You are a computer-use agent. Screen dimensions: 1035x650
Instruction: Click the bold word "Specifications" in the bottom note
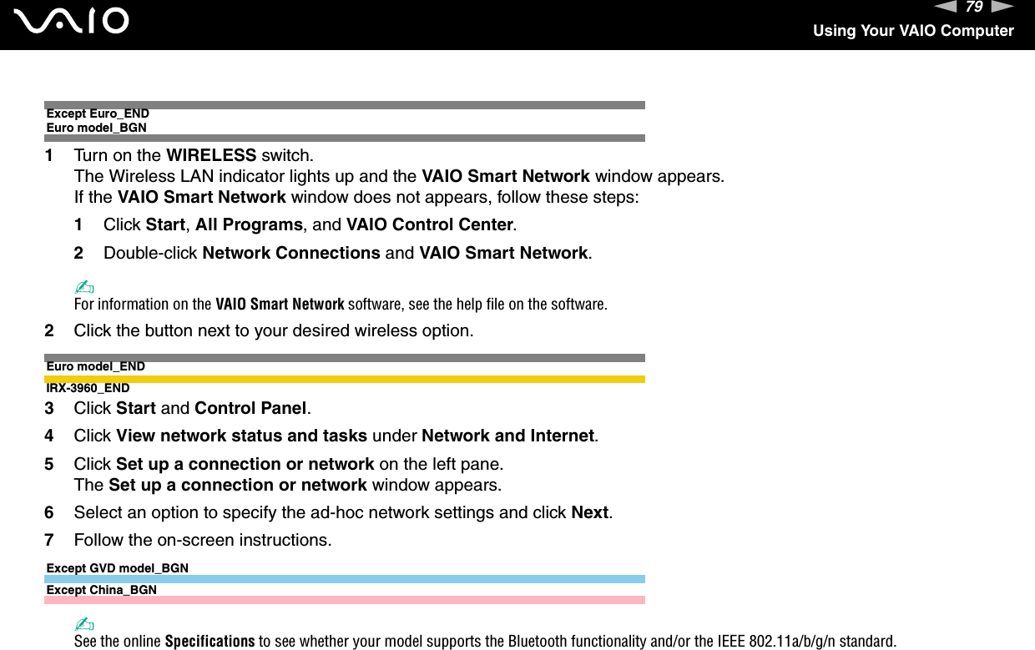(x=210, y=641)
